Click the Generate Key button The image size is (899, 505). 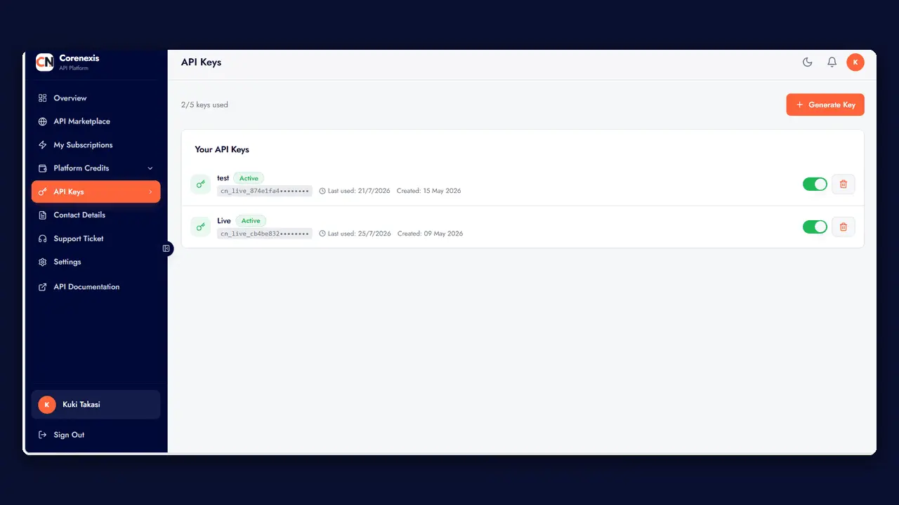click(825, 105)
